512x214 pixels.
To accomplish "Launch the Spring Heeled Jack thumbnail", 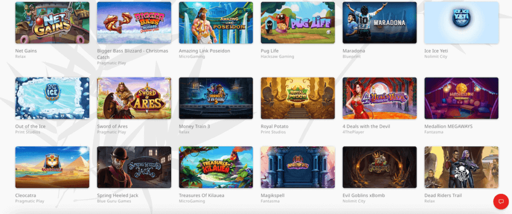I will [x=134, y=167].
